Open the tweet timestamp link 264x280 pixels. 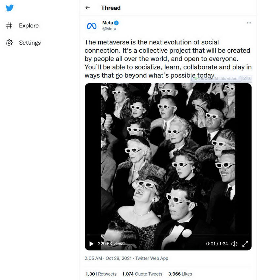point(108,258)
